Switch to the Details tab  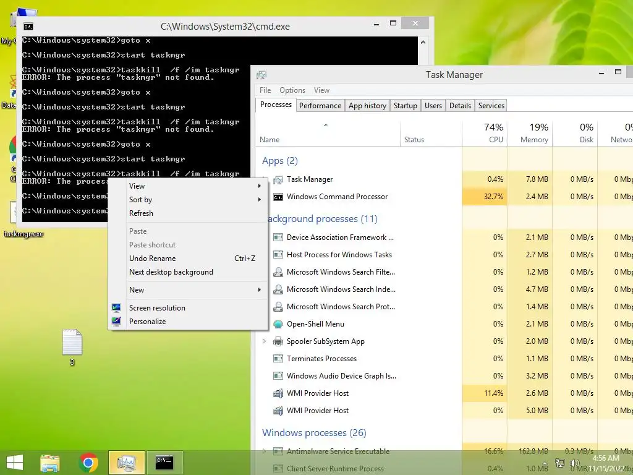pyautogui.click(x=460, y=105)
